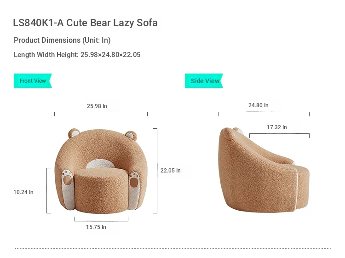Click the left bear paw armrest
This screenshot has width=345, height=258.
pyautogui.click(x=68, y=189)
